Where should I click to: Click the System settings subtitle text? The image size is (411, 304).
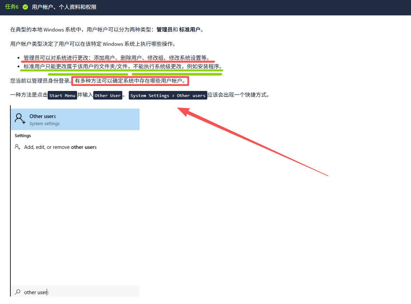44,124
